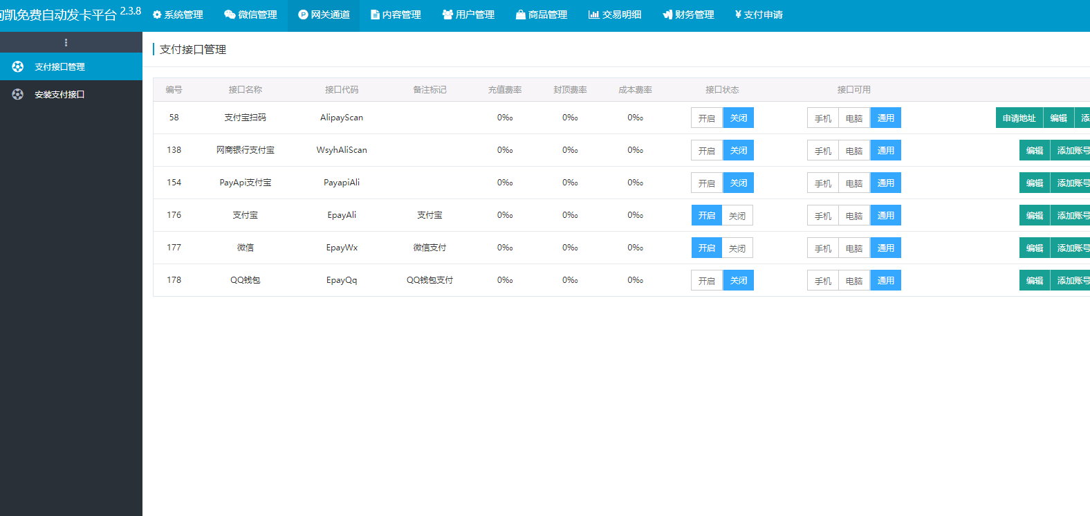Image resolution: width=1090 pixels, height=516 pixels.
Task: Click 编辑 button for PayApi支付宝 row
Action: [x=1034, y=183]
